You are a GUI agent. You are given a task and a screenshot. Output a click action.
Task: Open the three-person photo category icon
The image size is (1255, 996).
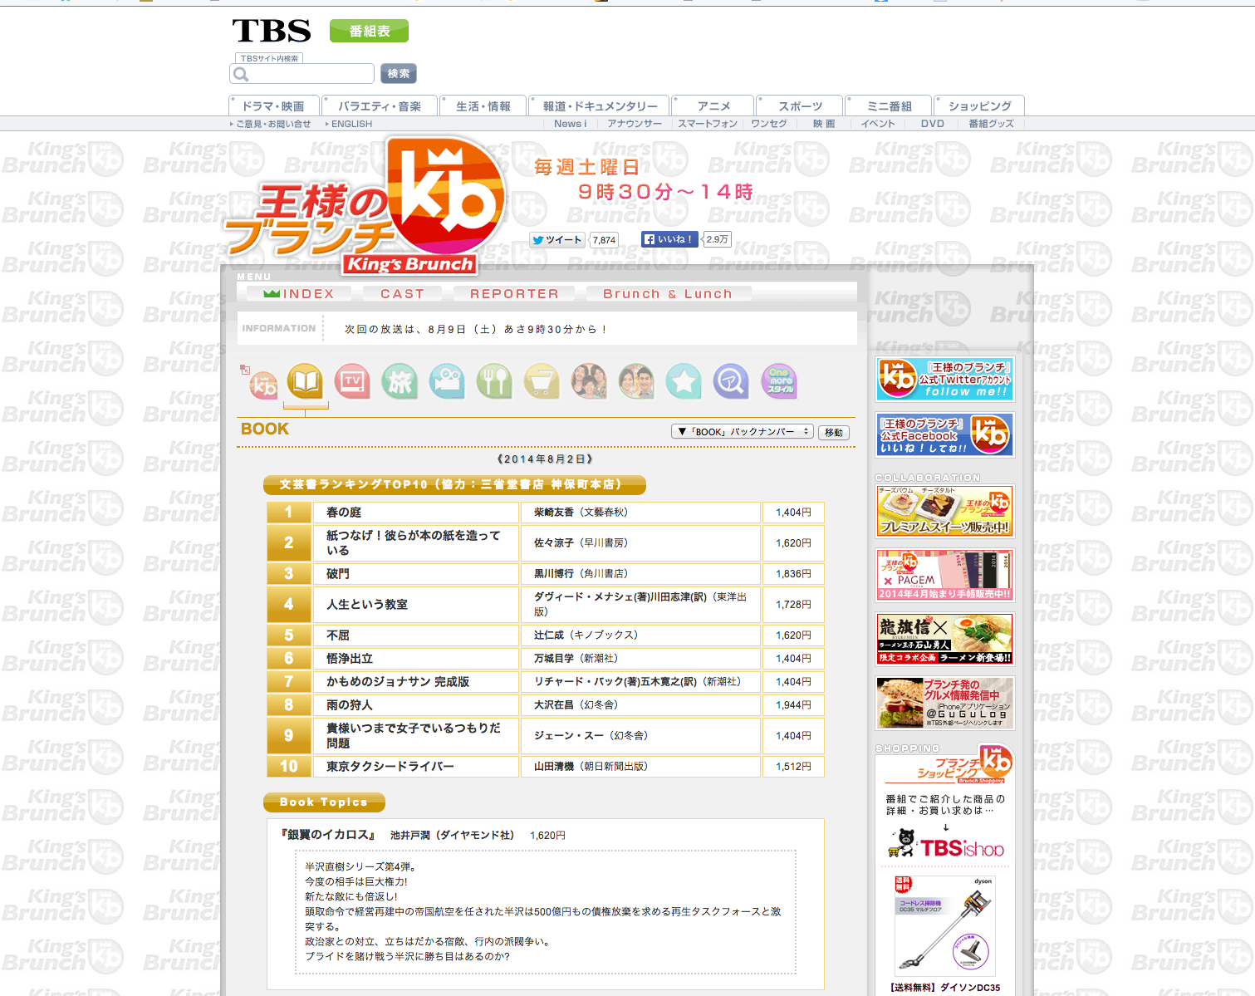coord(589,381)
